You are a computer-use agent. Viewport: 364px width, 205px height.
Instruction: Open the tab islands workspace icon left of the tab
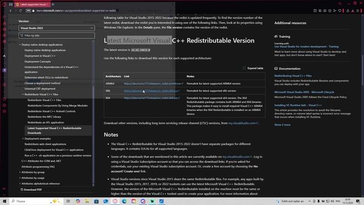11,5
